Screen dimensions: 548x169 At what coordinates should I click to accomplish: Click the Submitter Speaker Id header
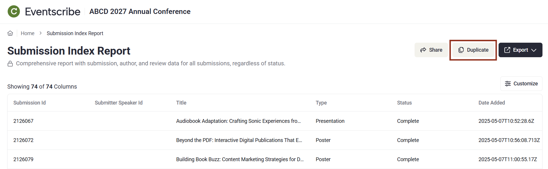pos(119,103)
